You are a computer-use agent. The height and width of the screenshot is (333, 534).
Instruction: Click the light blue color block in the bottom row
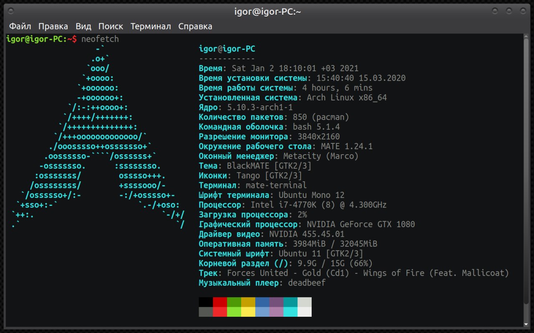pyautogui.click(x=262, y=312)
